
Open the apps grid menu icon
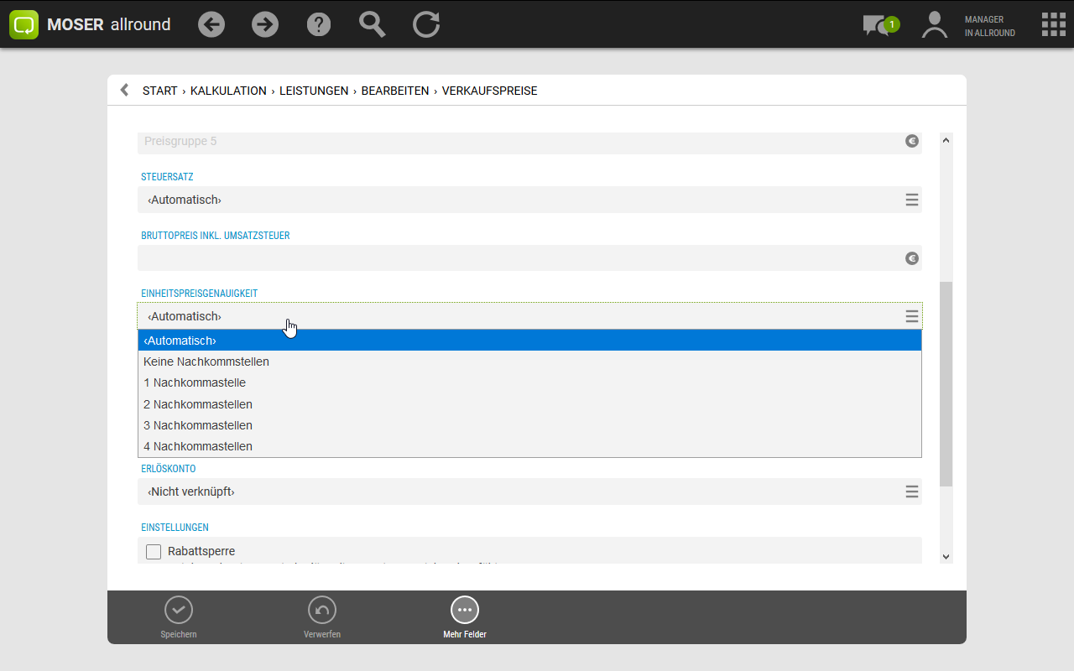(x=1053, y=24)
